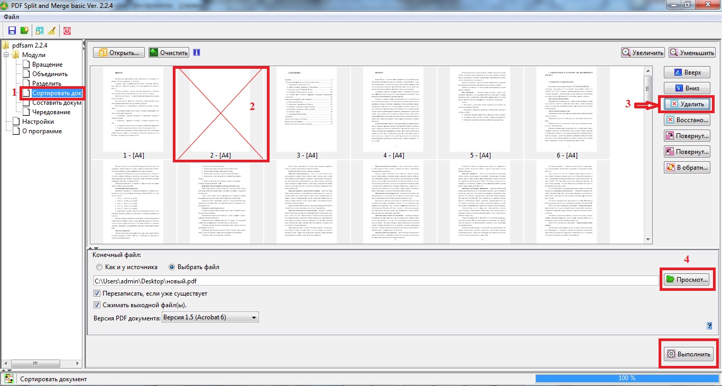The height and width of the screenshot is (386, 722).
Task: Select page thumbnail 1 - [A4]
Action: pyautogui.click(x=134, y=113)
